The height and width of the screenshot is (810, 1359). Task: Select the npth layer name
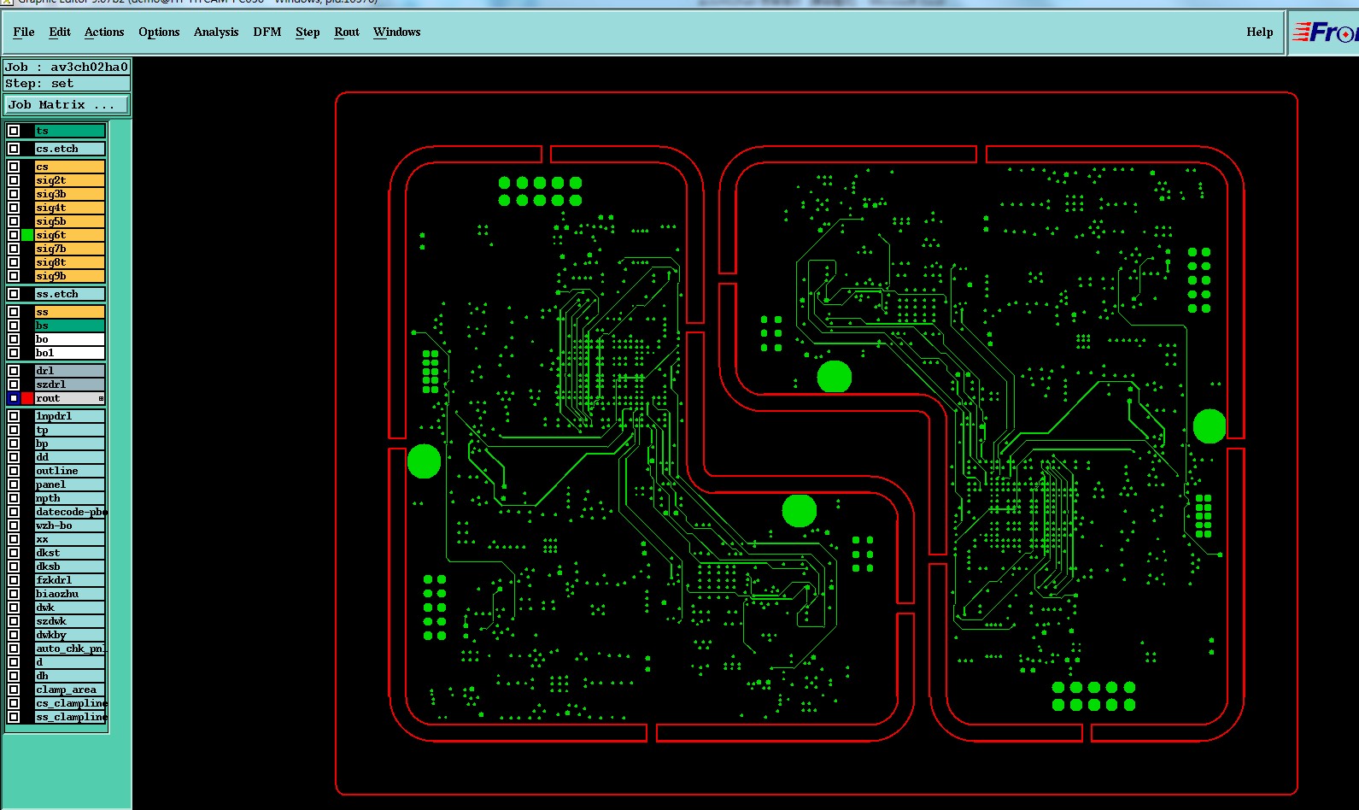[x=70, y=498]
